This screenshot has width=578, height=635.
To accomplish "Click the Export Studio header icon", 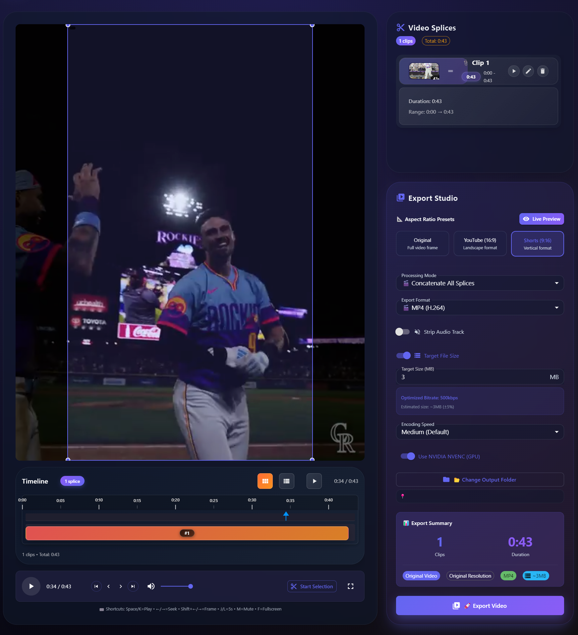I will tap(401, 198).
